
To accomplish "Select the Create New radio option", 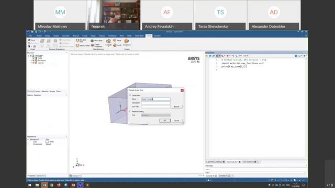I will click(130, 96).
